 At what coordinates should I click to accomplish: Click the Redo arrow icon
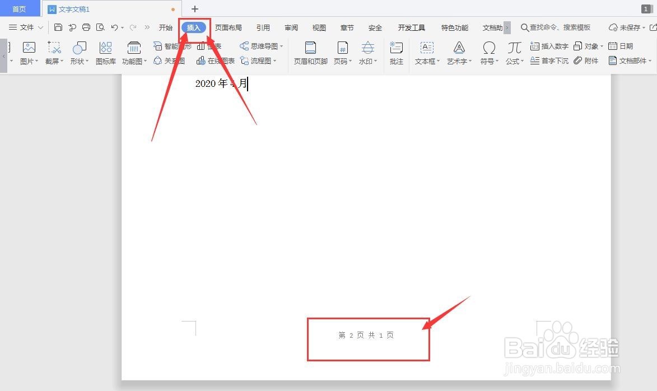[133, 27]
